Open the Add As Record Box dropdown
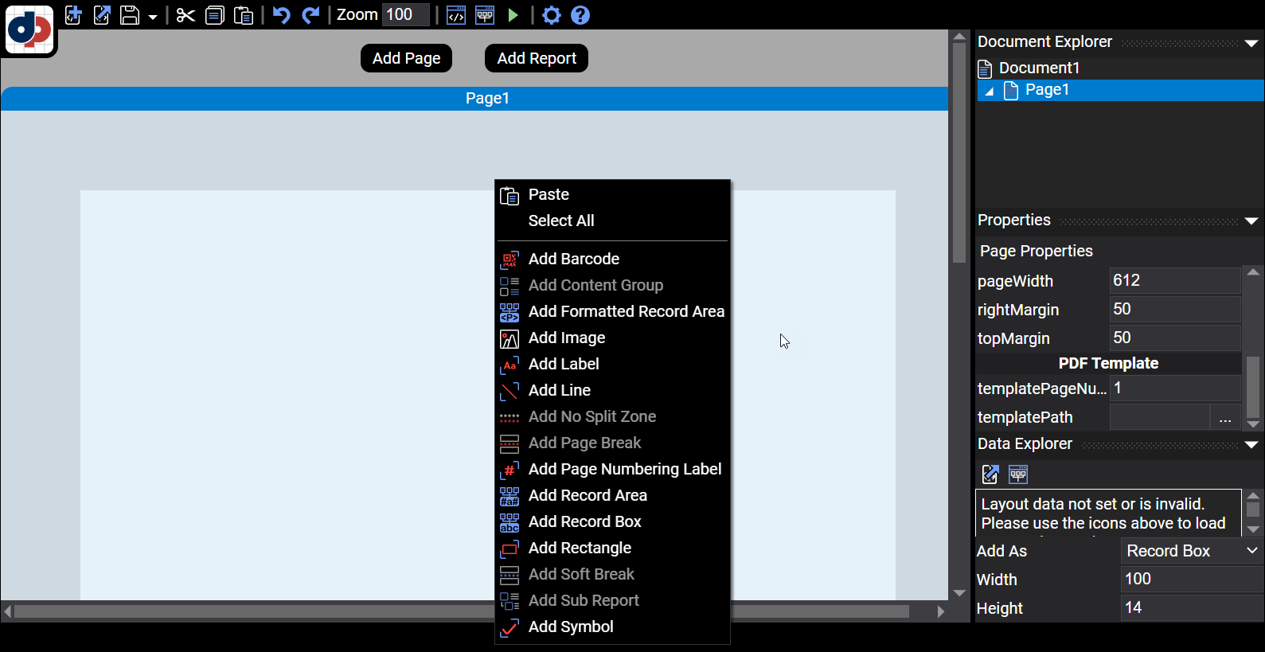The image size is (1265, 652). [x=1190, y=551]
